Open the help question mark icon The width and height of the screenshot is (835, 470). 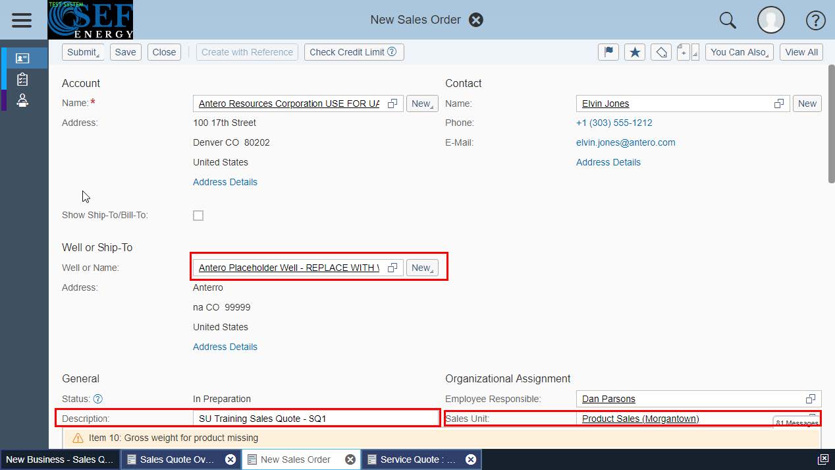816,20
